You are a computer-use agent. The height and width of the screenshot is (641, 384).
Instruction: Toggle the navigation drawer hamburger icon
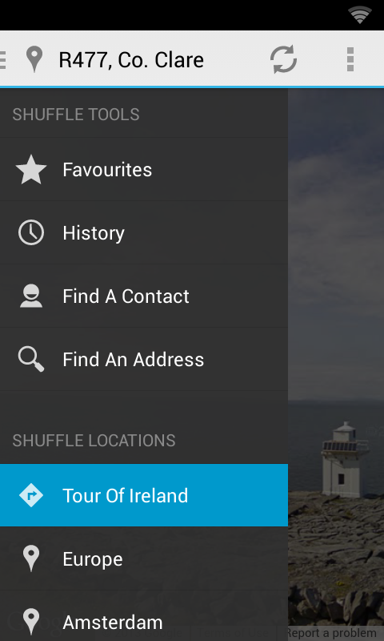click(x=3, y=59)
